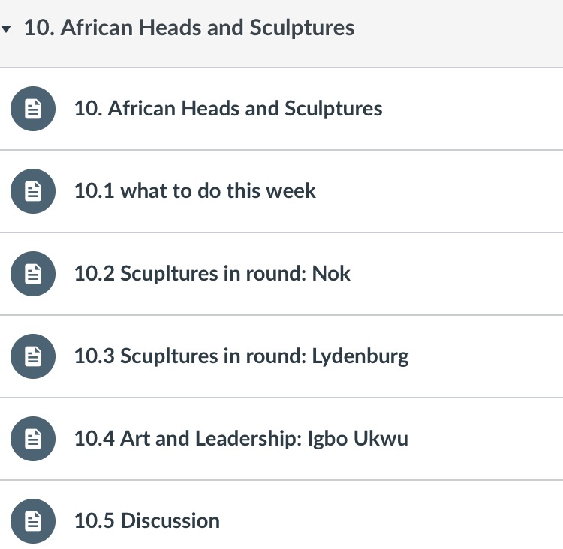Click the module header title text
The height and width of the screenshot is (549, 563).
[x=189, y=28]
